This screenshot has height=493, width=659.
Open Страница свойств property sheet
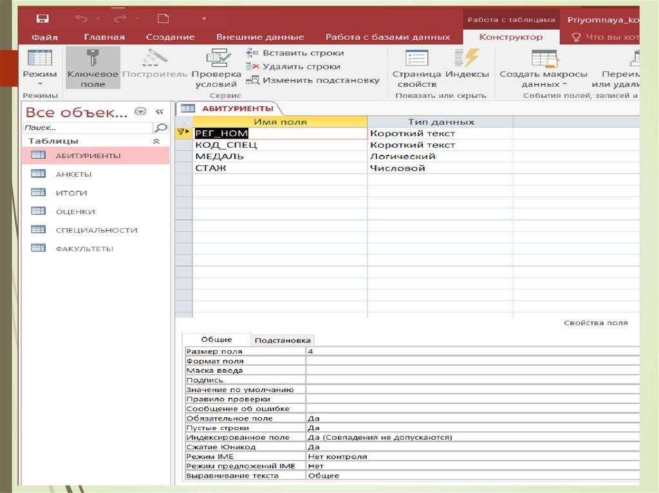(x=416, y=59)
